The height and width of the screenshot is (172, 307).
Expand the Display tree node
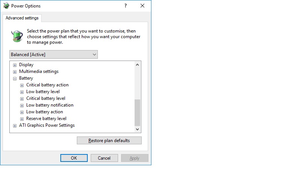click(x=15, y=65)
